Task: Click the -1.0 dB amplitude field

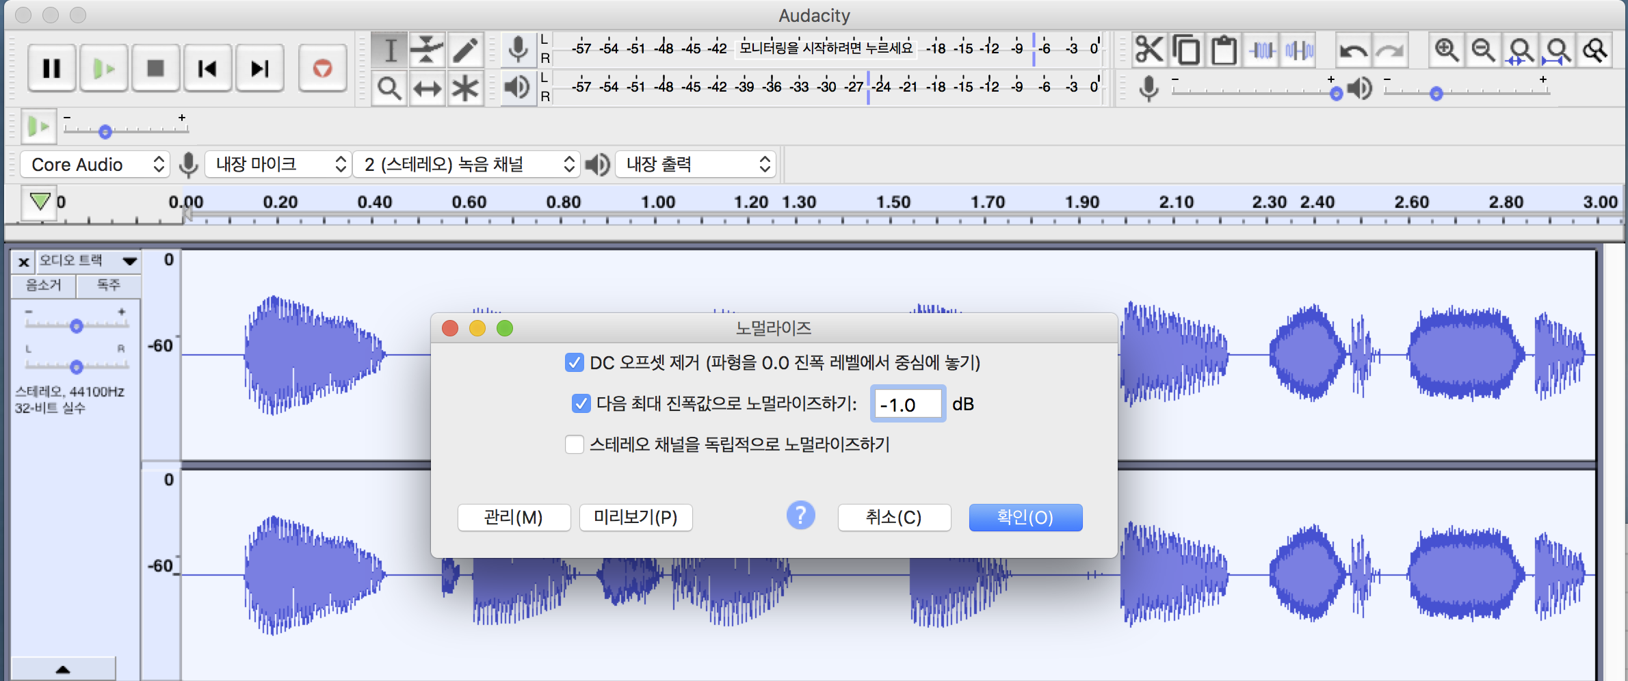Action: tap(908, 404)
